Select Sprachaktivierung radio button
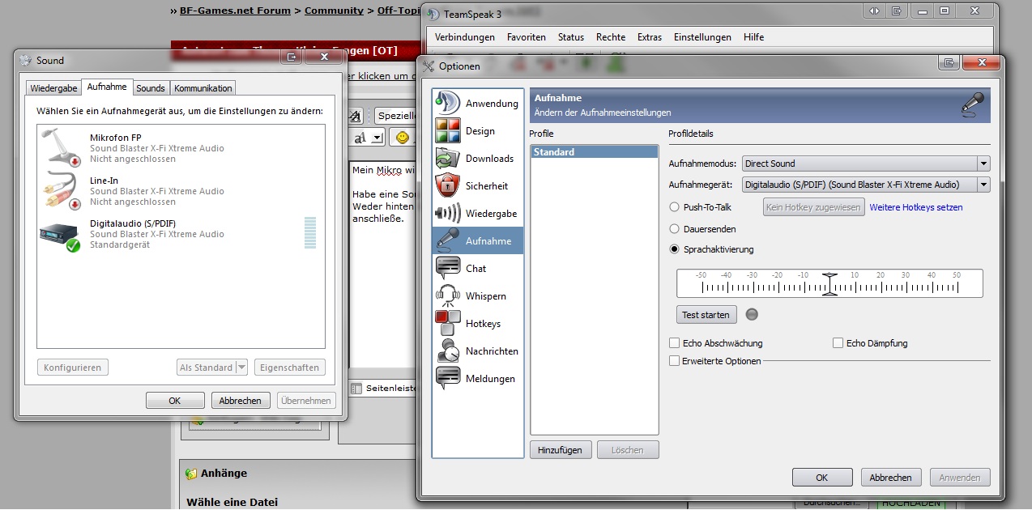This screenshot has height=510, width=1032. point(675,249)
